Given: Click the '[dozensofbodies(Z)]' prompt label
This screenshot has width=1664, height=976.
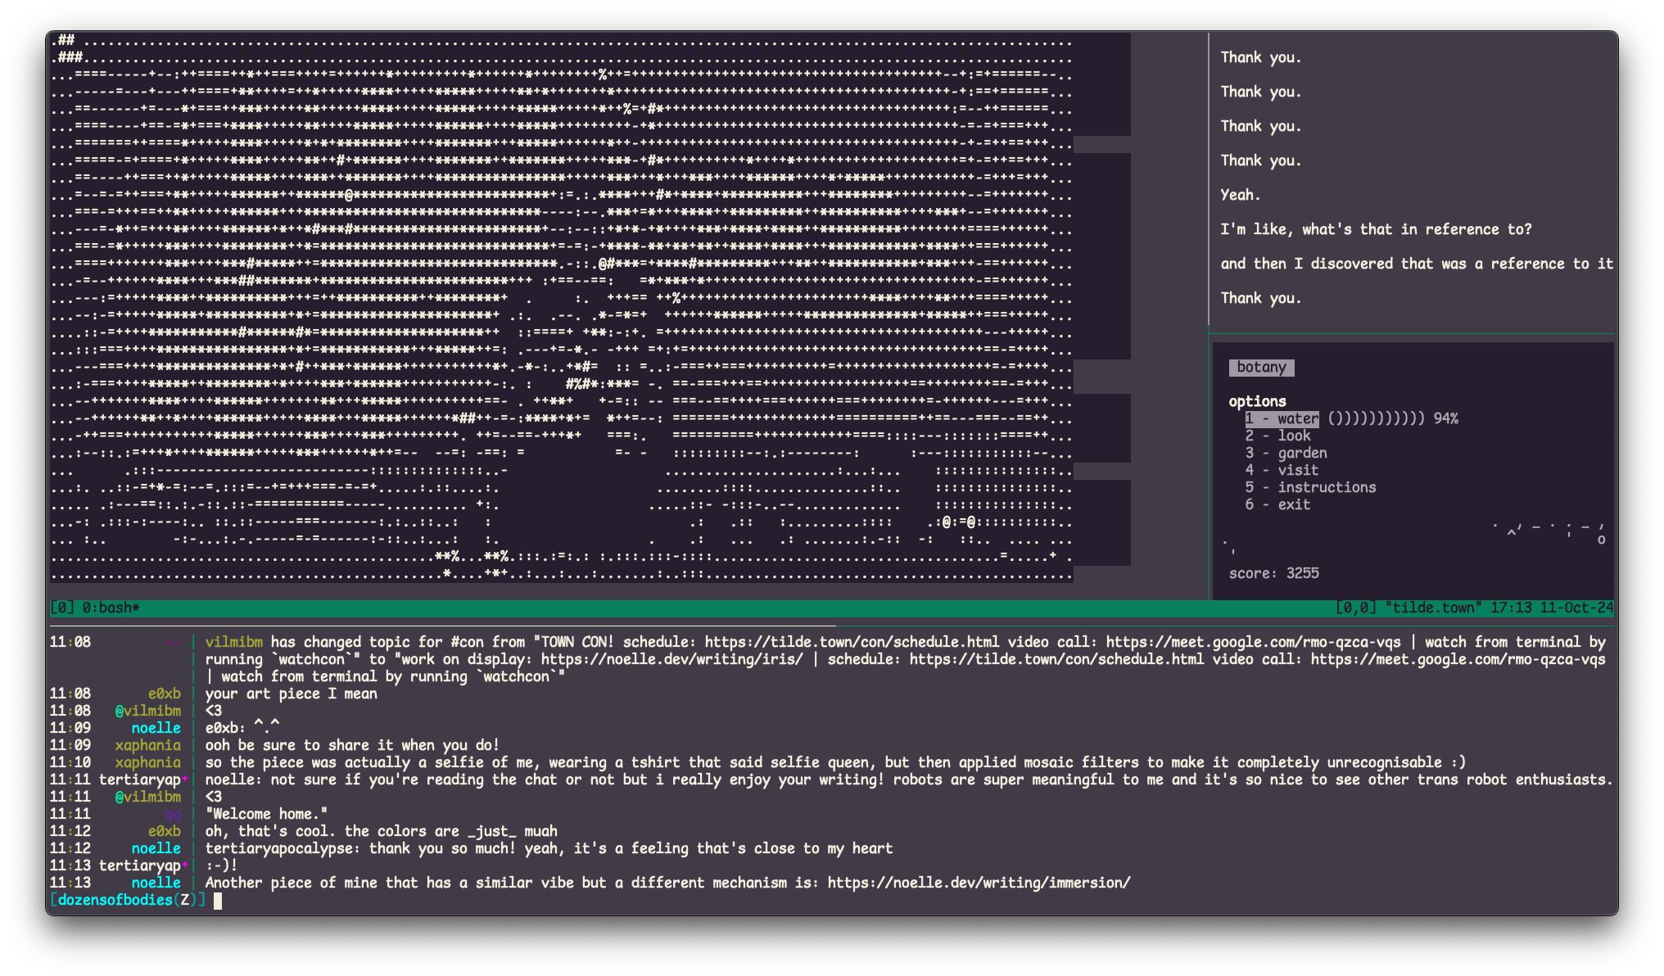Looking at the screenshot, I should (127, 900).
